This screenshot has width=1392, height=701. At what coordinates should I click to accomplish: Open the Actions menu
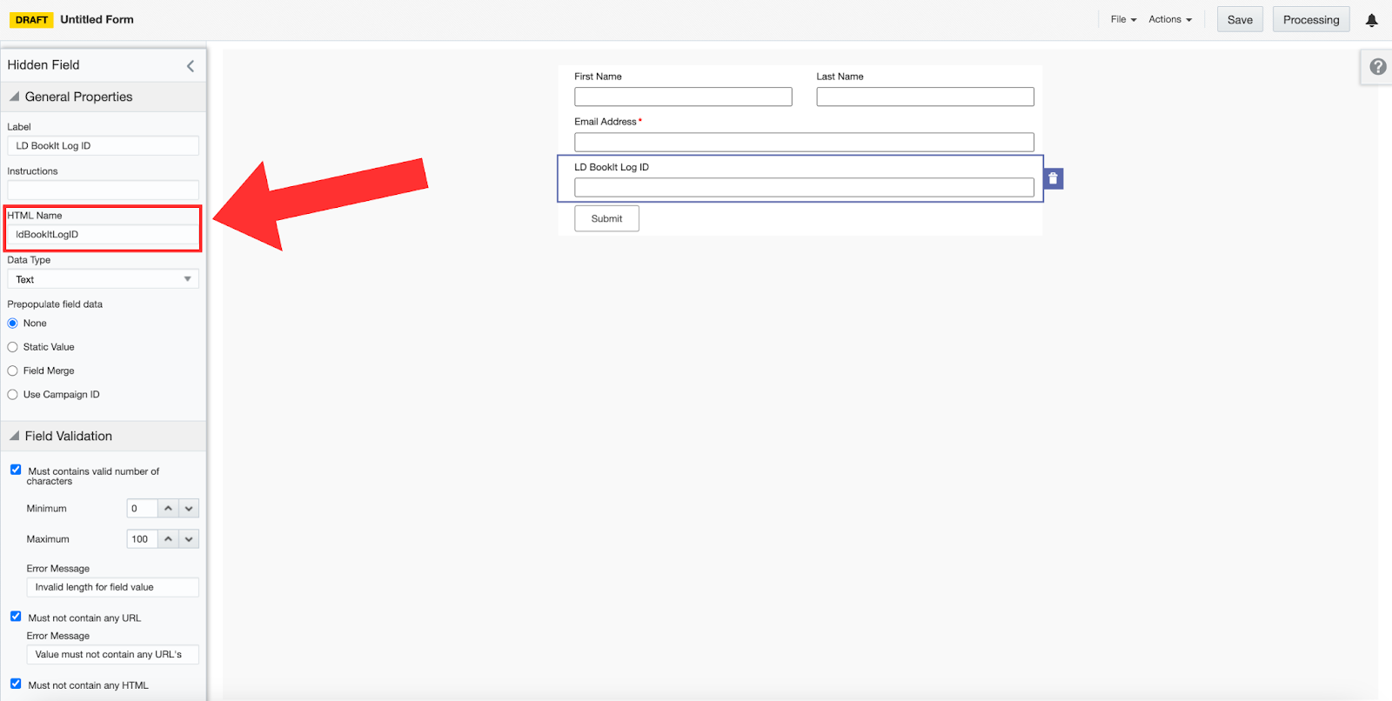(1169, 19)
